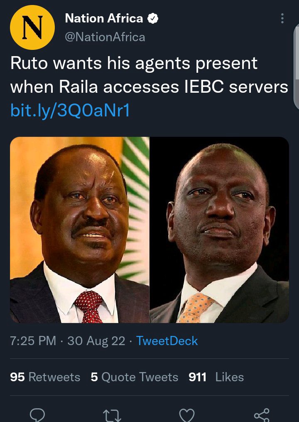Viewport: 299px width, 422px height.
Task: Open the Nation Africa display name
Action: point(104,18)
